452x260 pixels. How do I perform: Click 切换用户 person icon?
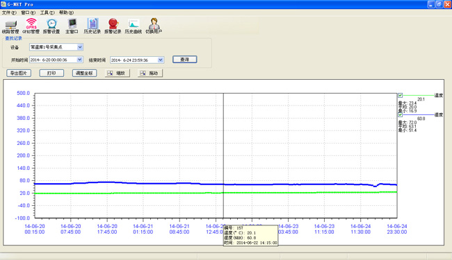154,26
